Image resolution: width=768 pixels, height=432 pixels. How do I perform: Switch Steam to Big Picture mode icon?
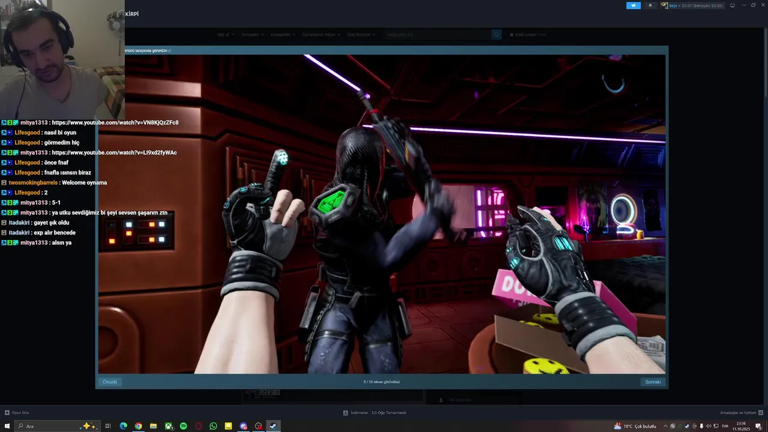coord(732,5)
